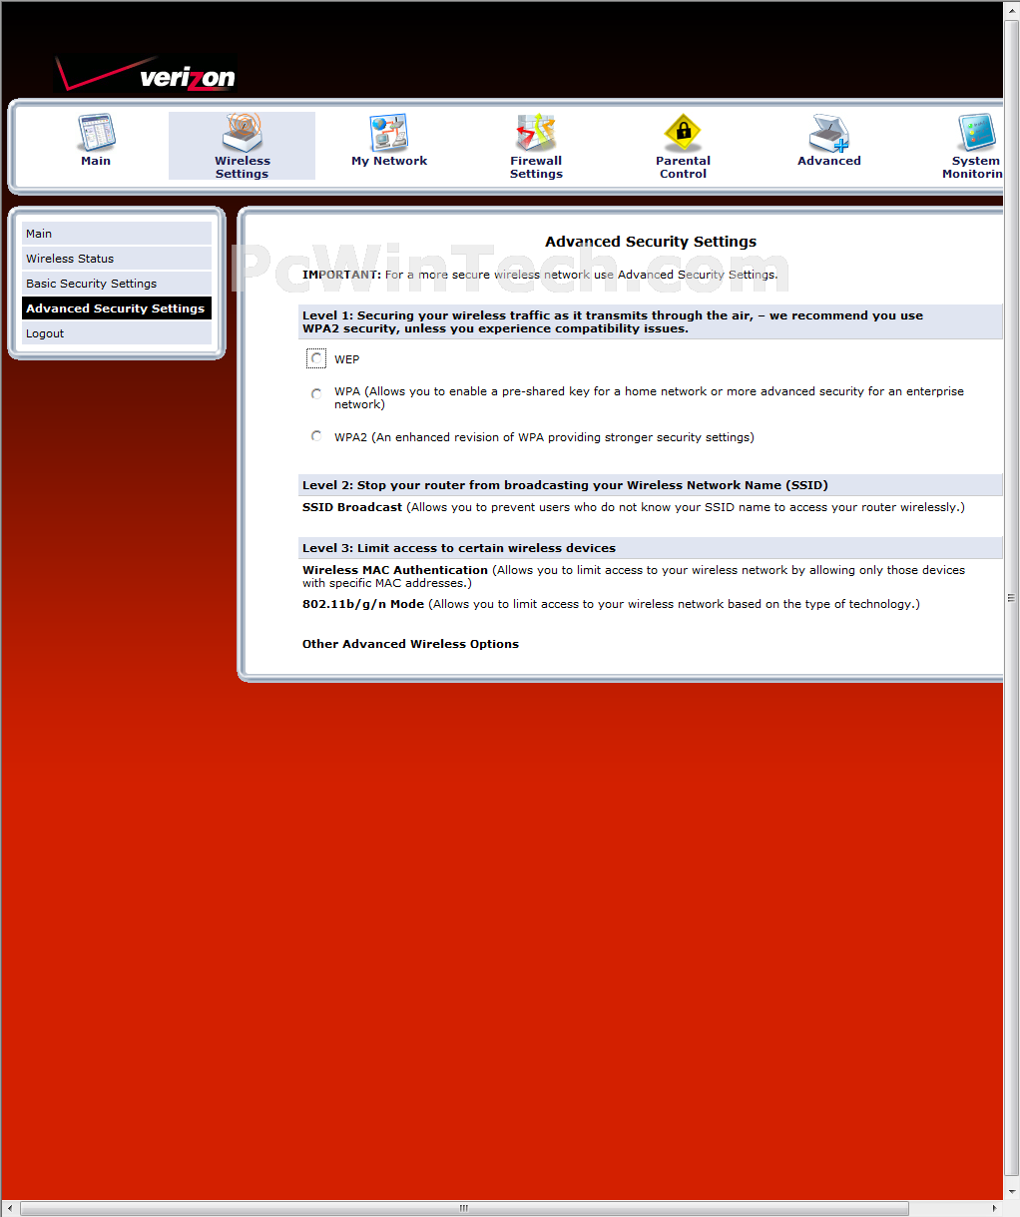Image resolution: width=1020 pixels, height=1217 pixels.
Task: Click the horizontal scrollbar thumb
Action: tap(464, 1208)
